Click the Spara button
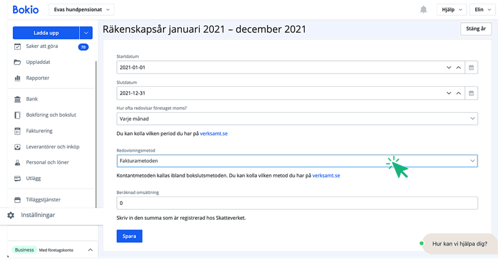 point(129,236)
